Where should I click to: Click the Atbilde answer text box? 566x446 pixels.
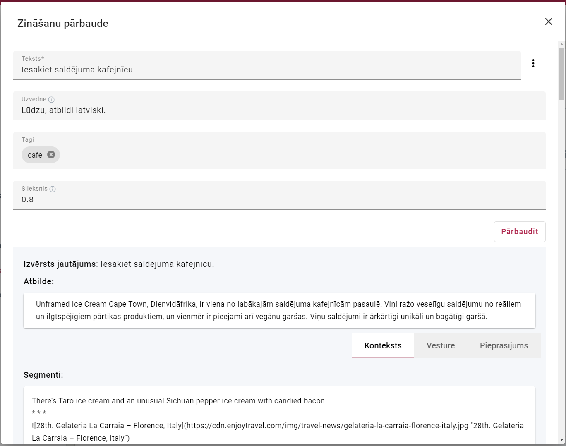pos(279,310)
